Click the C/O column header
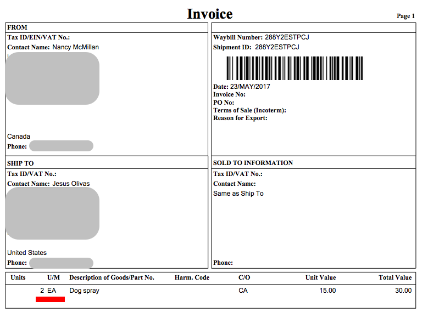This screenshot has height=318, width=428. [244, 277]
